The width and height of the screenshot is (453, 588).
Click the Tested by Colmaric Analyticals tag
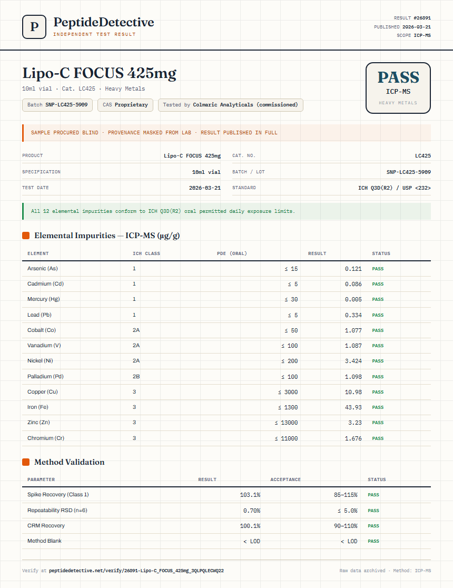click(x=230, y=105)
